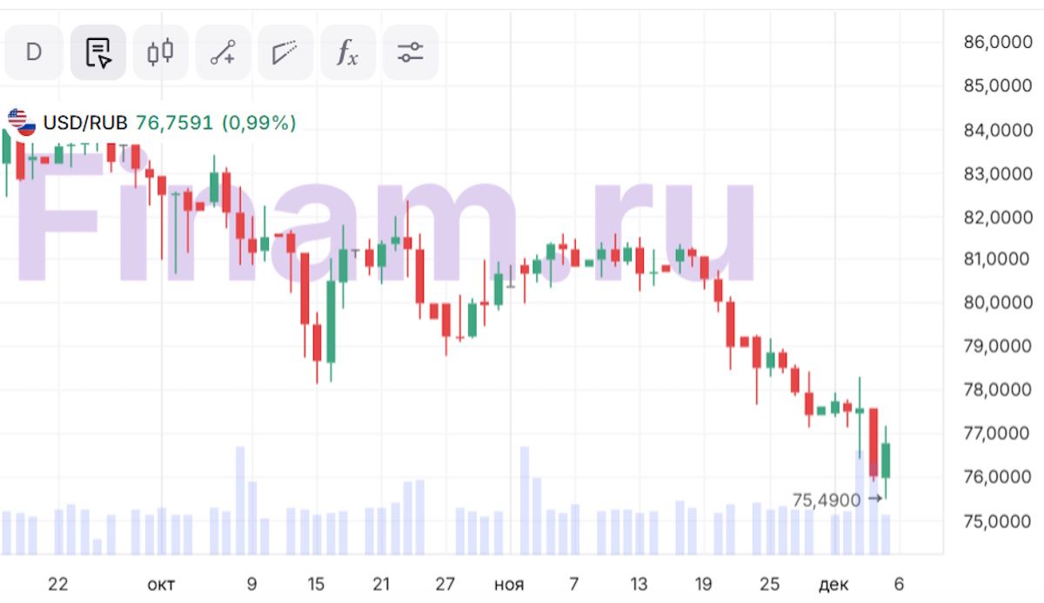Click the 80,0000 price axis label

(x=997, y=303)
